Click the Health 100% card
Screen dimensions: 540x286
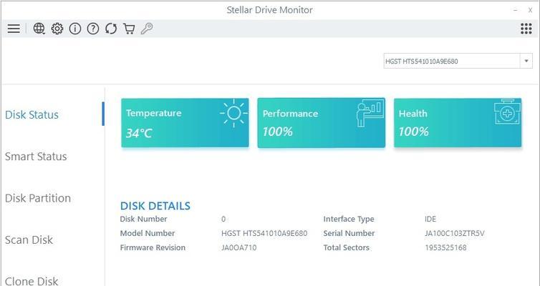458,123
